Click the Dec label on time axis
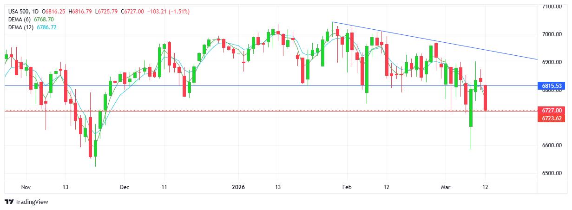This screenshot has width=572, height=210. point(125,187)
